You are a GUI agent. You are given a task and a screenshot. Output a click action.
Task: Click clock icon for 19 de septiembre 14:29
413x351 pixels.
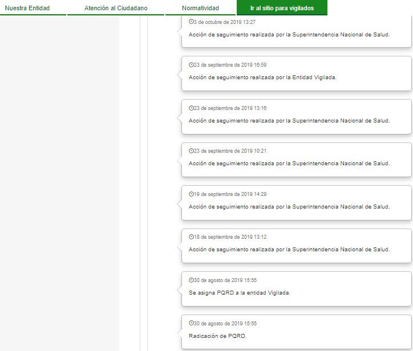pyautogui.click(x=191, y=194)
